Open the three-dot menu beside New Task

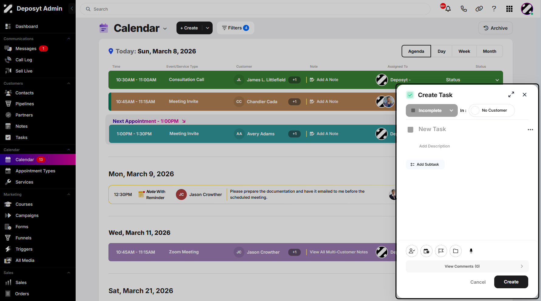[x=530, y=130]
